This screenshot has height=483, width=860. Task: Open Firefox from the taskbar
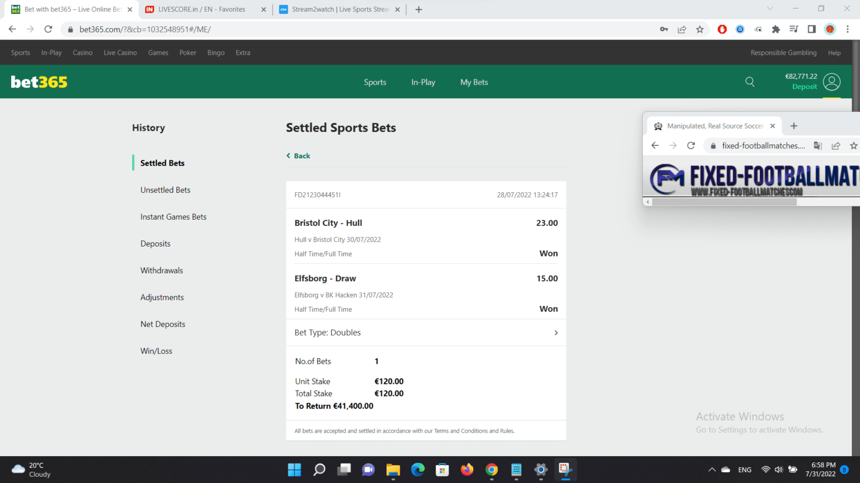(467, 470)
